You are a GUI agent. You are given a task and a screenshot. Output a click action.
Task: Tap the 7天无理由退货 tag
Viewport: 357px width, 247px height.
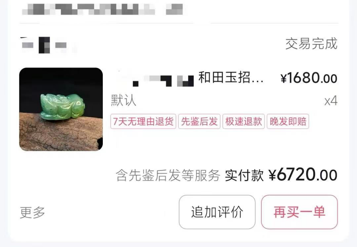tap(143, 121)
